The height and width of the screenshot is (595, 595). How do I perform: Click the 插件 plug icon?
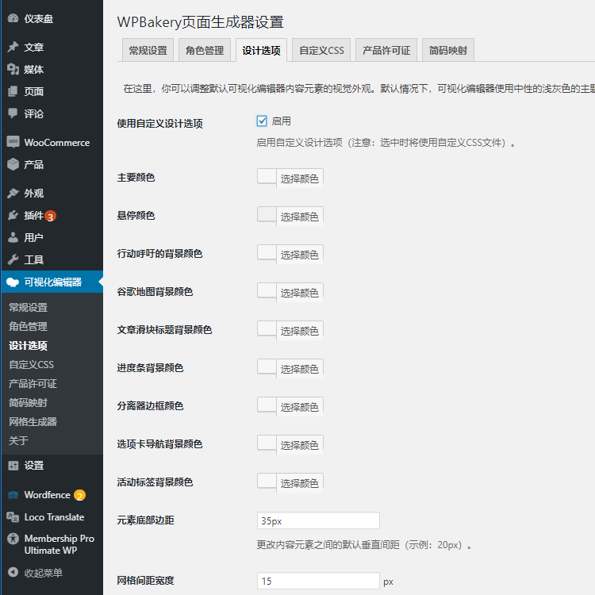[13, 215]
